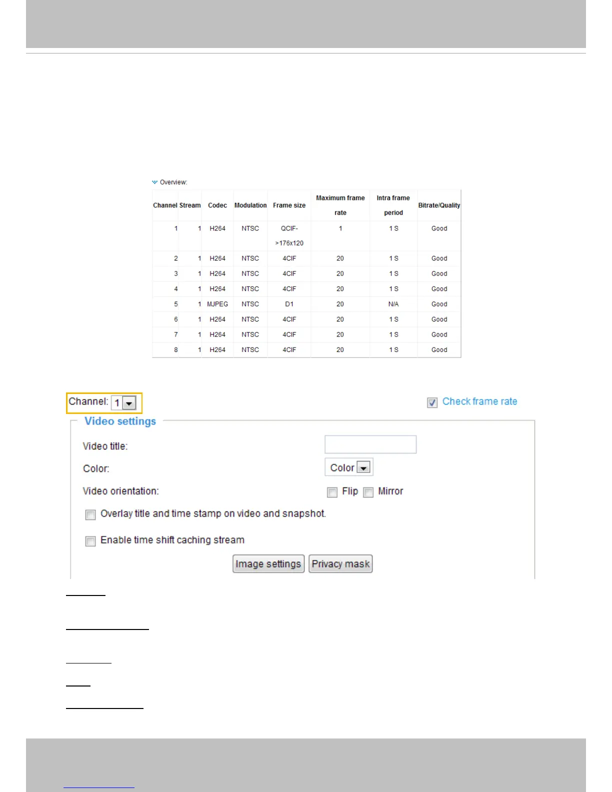The image size is (612, 792).
Task: Click channel number 8 in the table
Action: coord(176,350)
